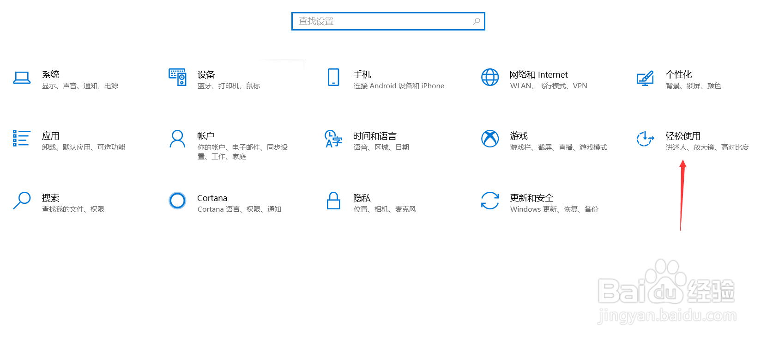The image size is (779, 342).
Task: Click the text 卸载、默认应用、可选功能
Action: [x=84, y=147]
